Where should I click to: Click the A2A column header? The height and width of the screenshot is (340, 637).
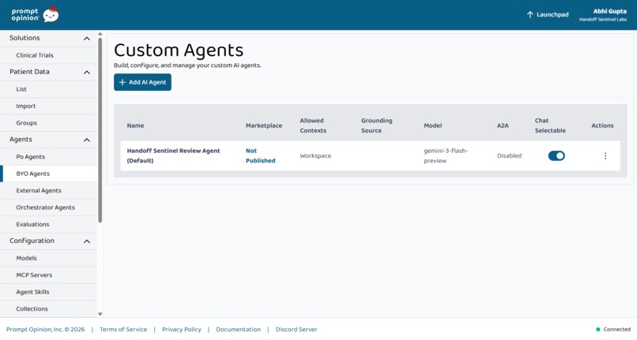[503, 125]
